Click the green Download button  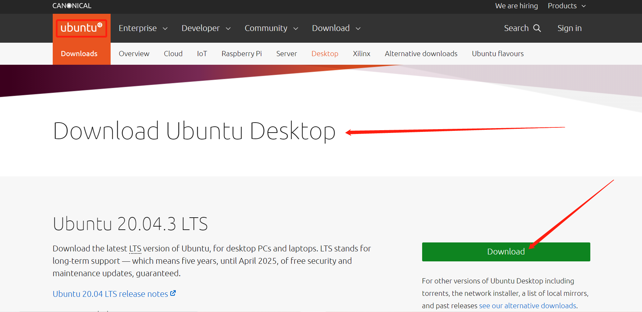point(506,252)
